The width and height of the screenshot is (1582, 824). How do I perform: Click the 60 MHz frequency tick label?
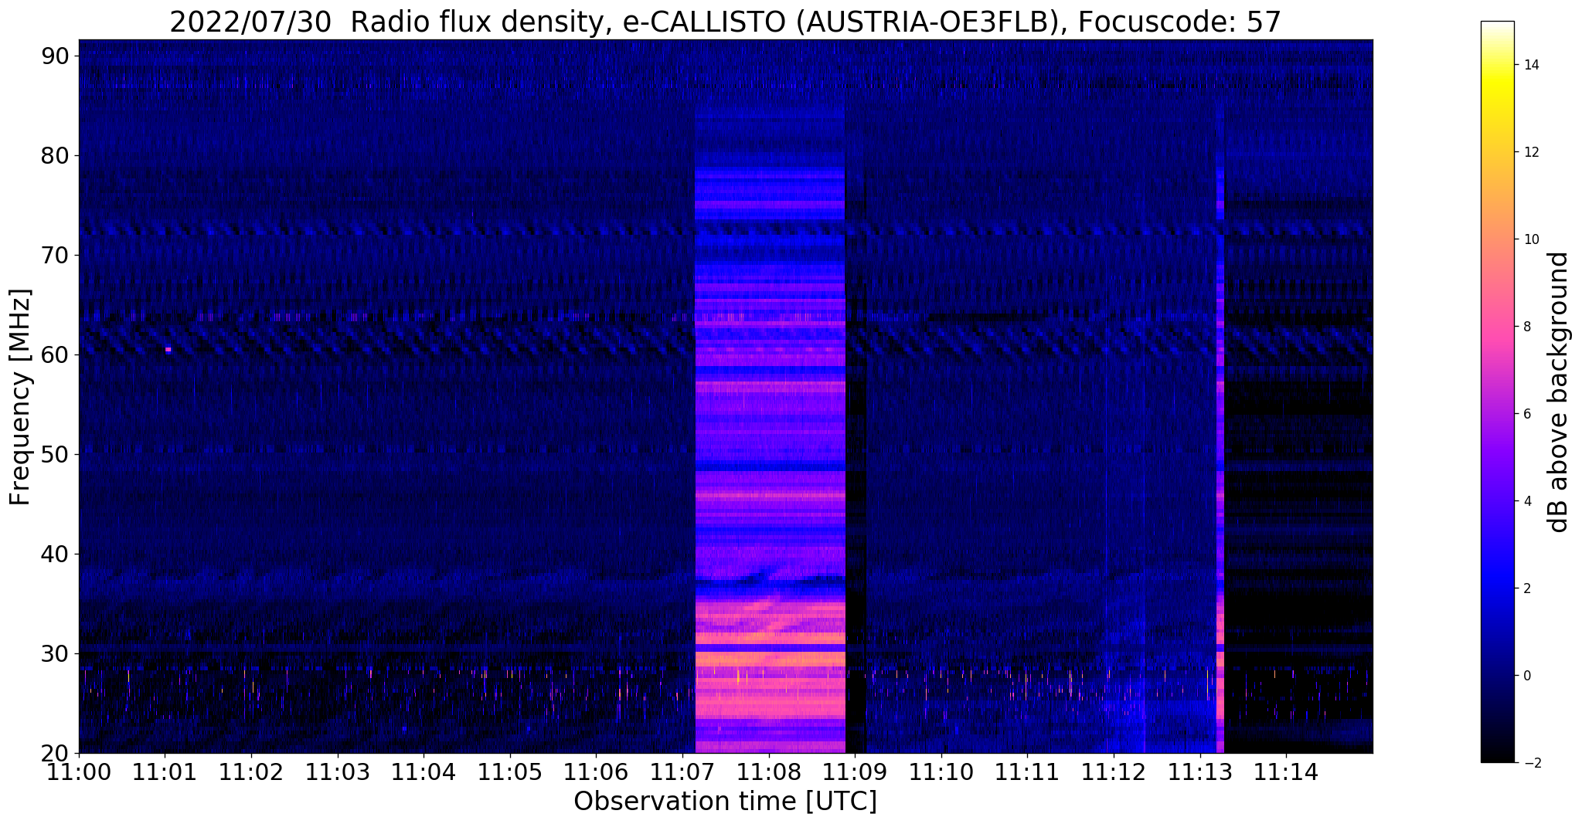point(55,354)
